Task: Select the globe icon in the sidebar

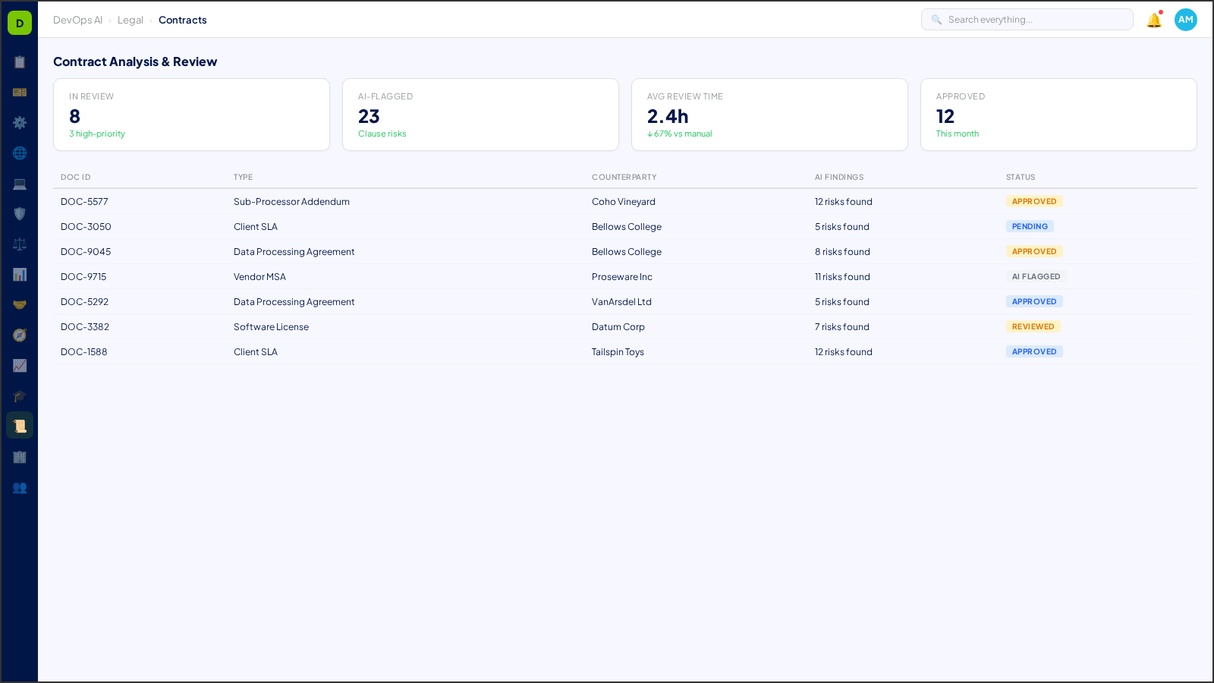Action: (x=20, y=153)
